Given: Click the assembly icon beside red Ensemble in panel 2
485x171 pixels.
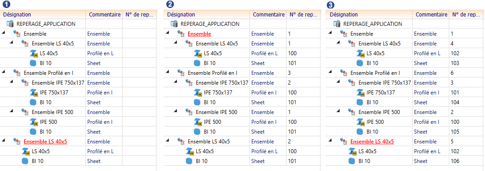Looking at the screenshot, I should (x=181, y=33).
